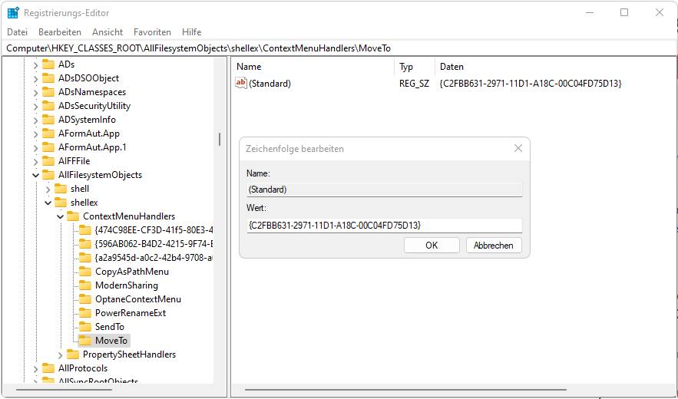Click the CopyAsPathMenu folder icon

tap(85, 272)
